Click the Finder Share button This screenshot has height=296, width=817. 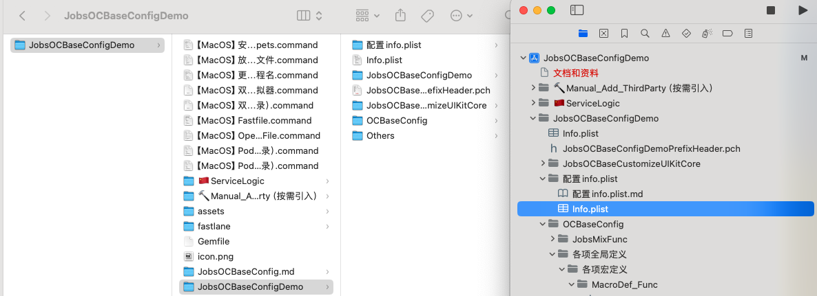[400, 16]
